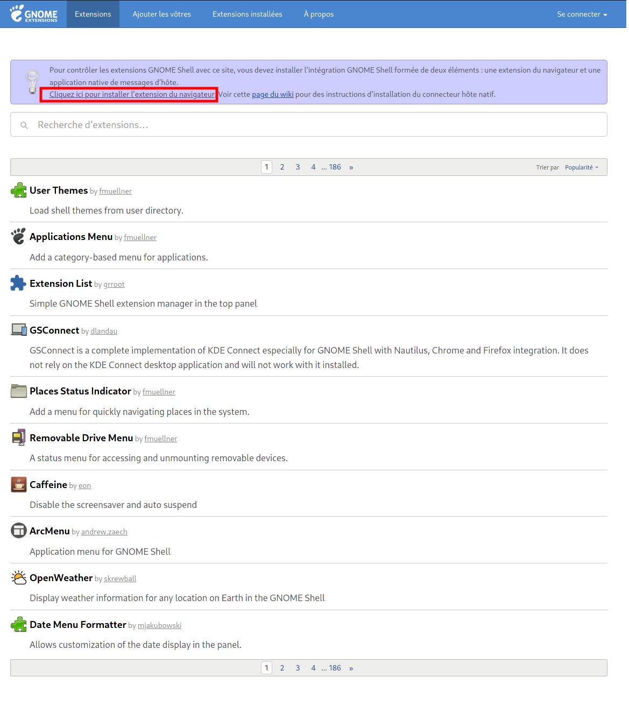The height and width of the screenshot is (706, 629).
Task: View author fmuellner next to Removable Drive Menu
Action: (x=160, y=439)
